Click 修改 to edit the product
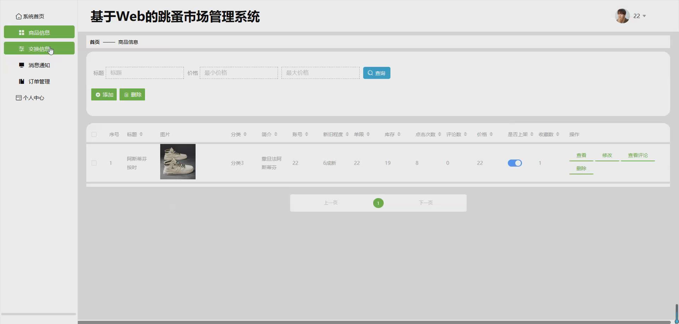 pyautogui.click(x=607, y=155)
